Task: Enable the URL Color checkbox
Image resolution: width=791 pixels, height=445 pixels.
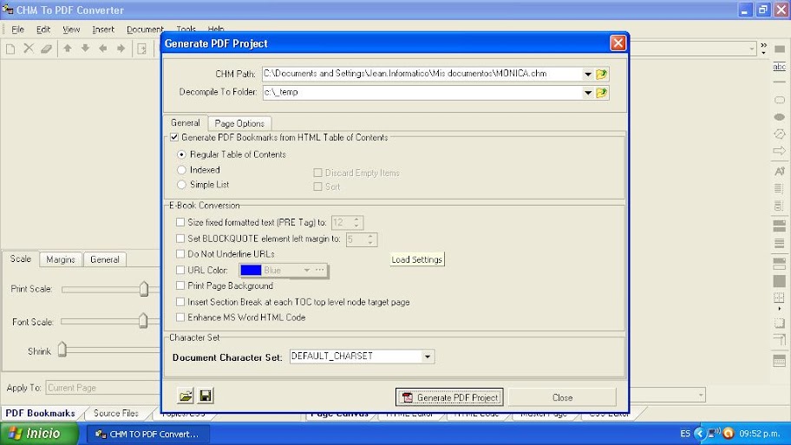Action: click(x=180, y=270)
